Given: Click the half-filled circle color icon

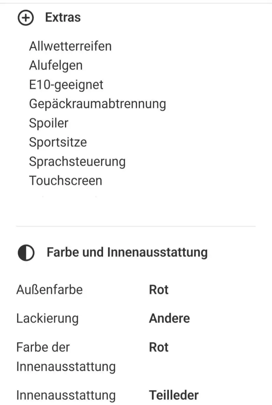Looking at the screenshot, I should [26, 253].
